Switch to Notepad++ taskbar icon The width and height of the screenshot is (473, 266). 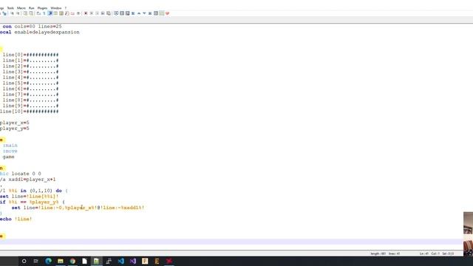click(96, 261)
